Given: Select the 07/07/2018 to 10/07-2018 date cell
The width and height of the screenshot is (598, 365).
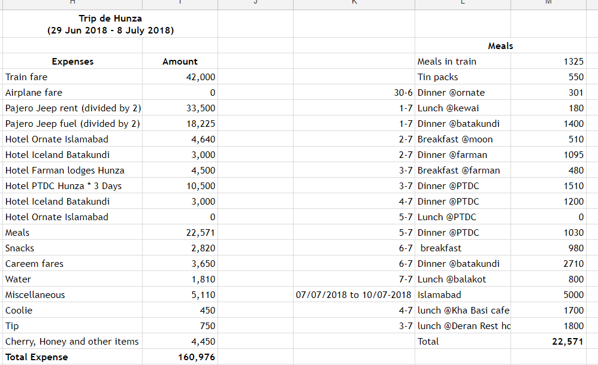Looking at the screenshot, I should pos(354,295).
